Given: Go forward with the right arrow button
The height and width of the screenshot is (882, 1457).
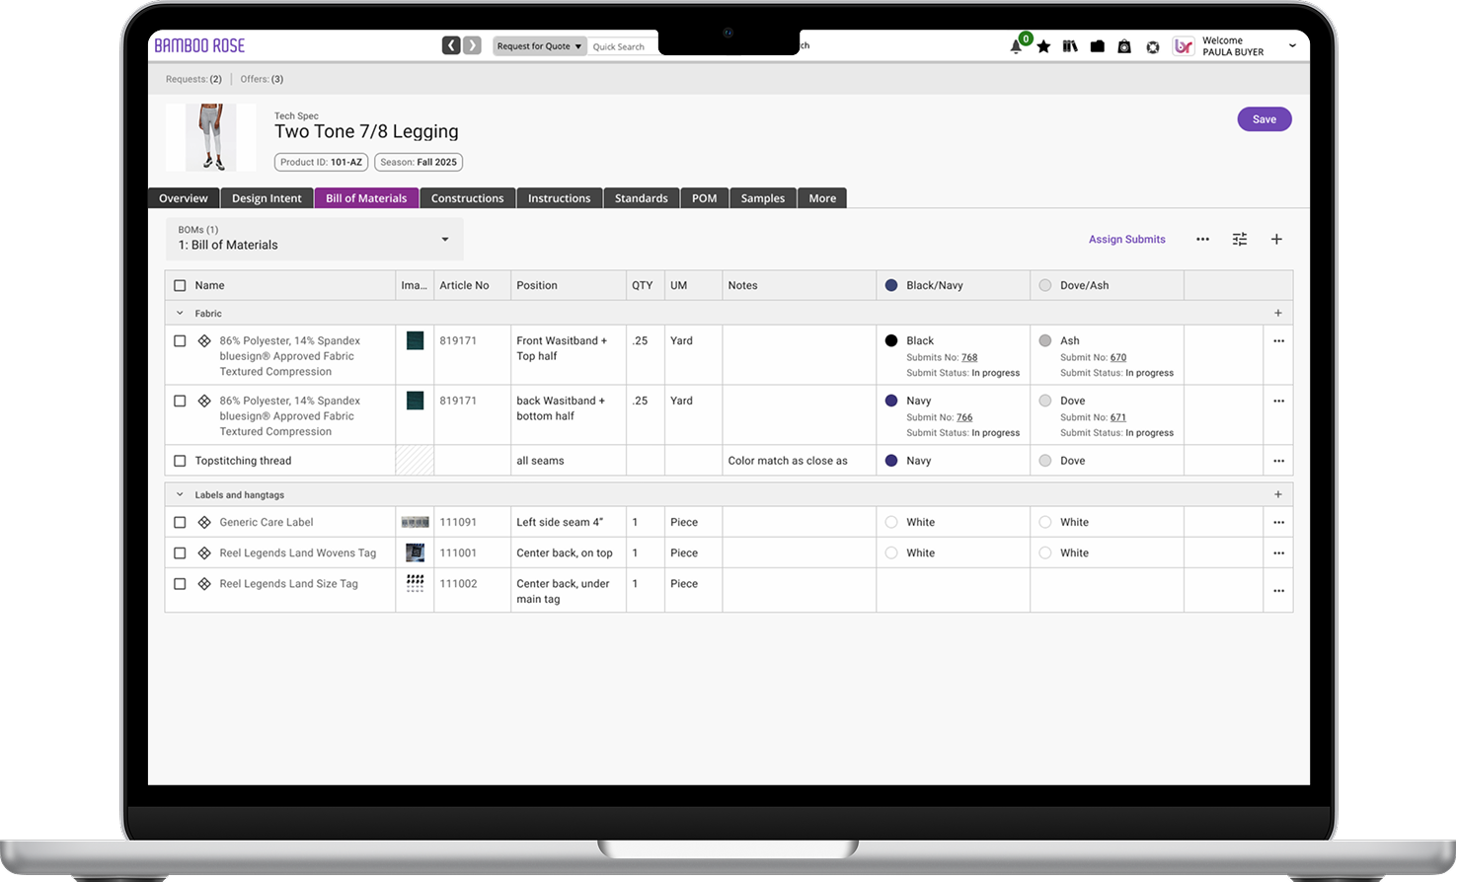Looking at the screenshot, I should pos(473,45).
